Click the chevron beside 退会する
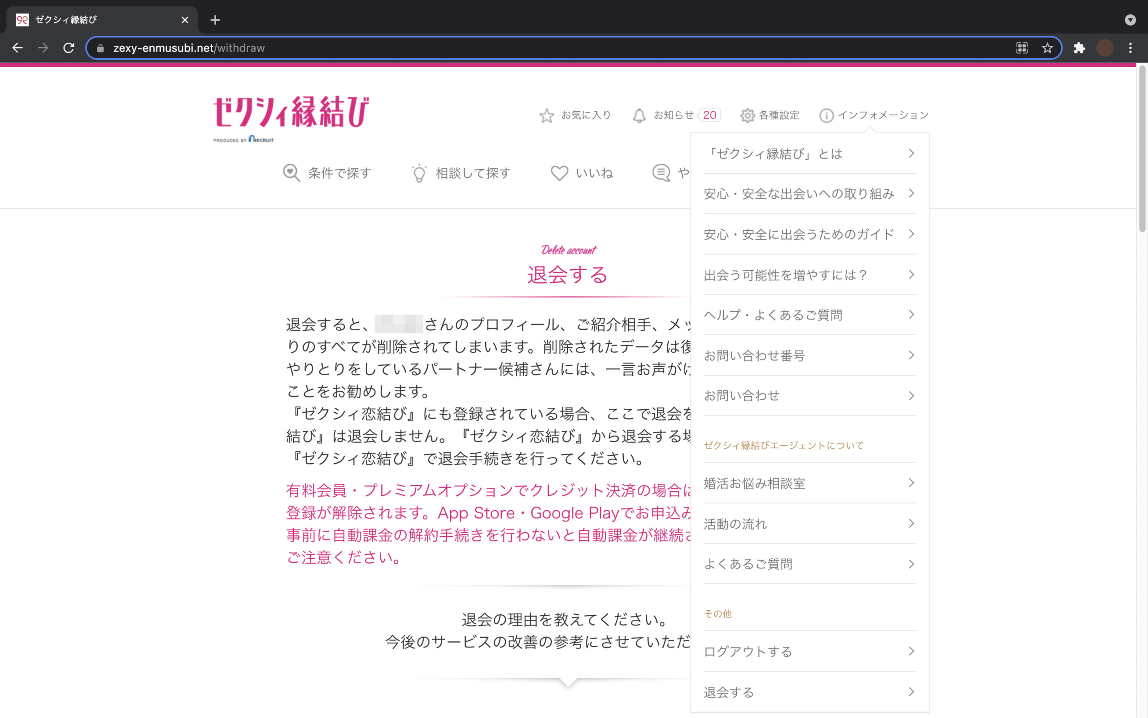This screenshot has height=718, width=1148. [x=911, y=692]
